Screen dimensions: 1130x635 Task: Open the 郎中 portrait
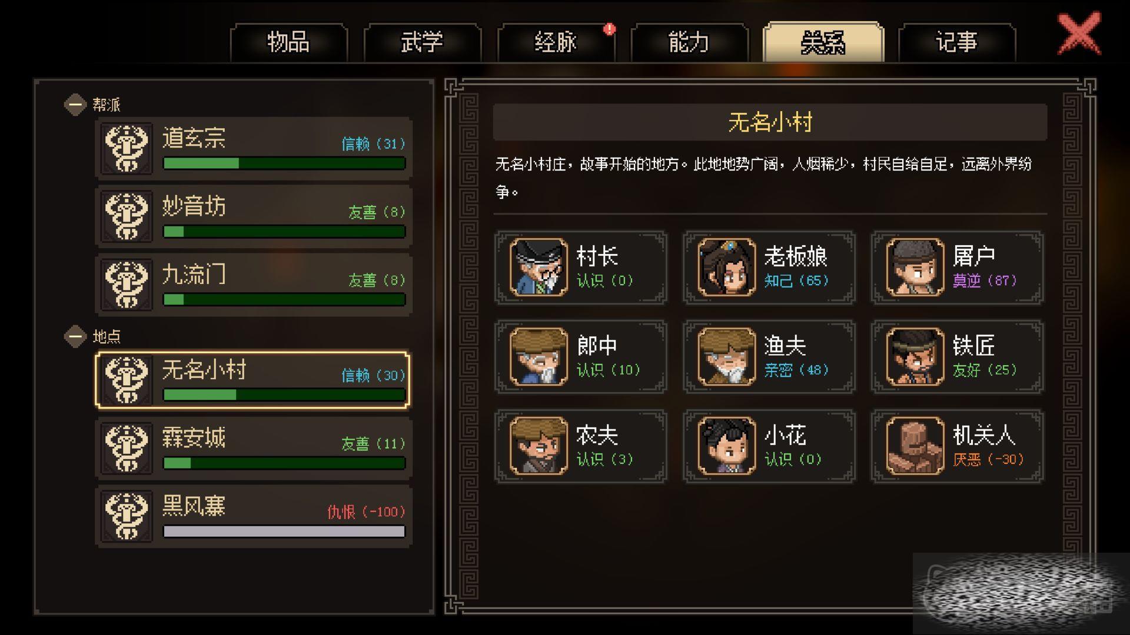[539, 356]
